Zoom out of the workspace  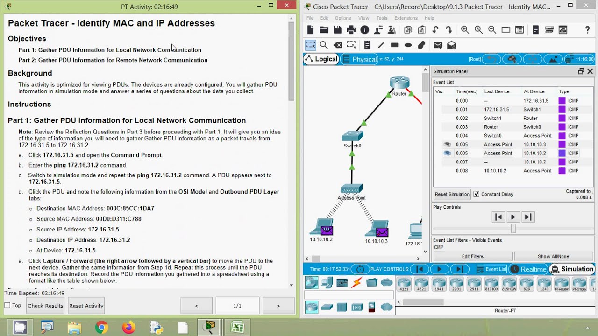coord(492,30)
